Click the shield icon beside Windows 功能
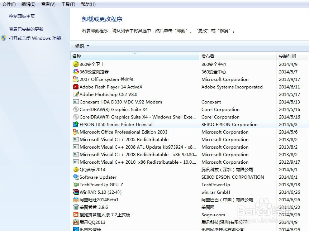The image size is (309, 231). (x=4, y=38)
